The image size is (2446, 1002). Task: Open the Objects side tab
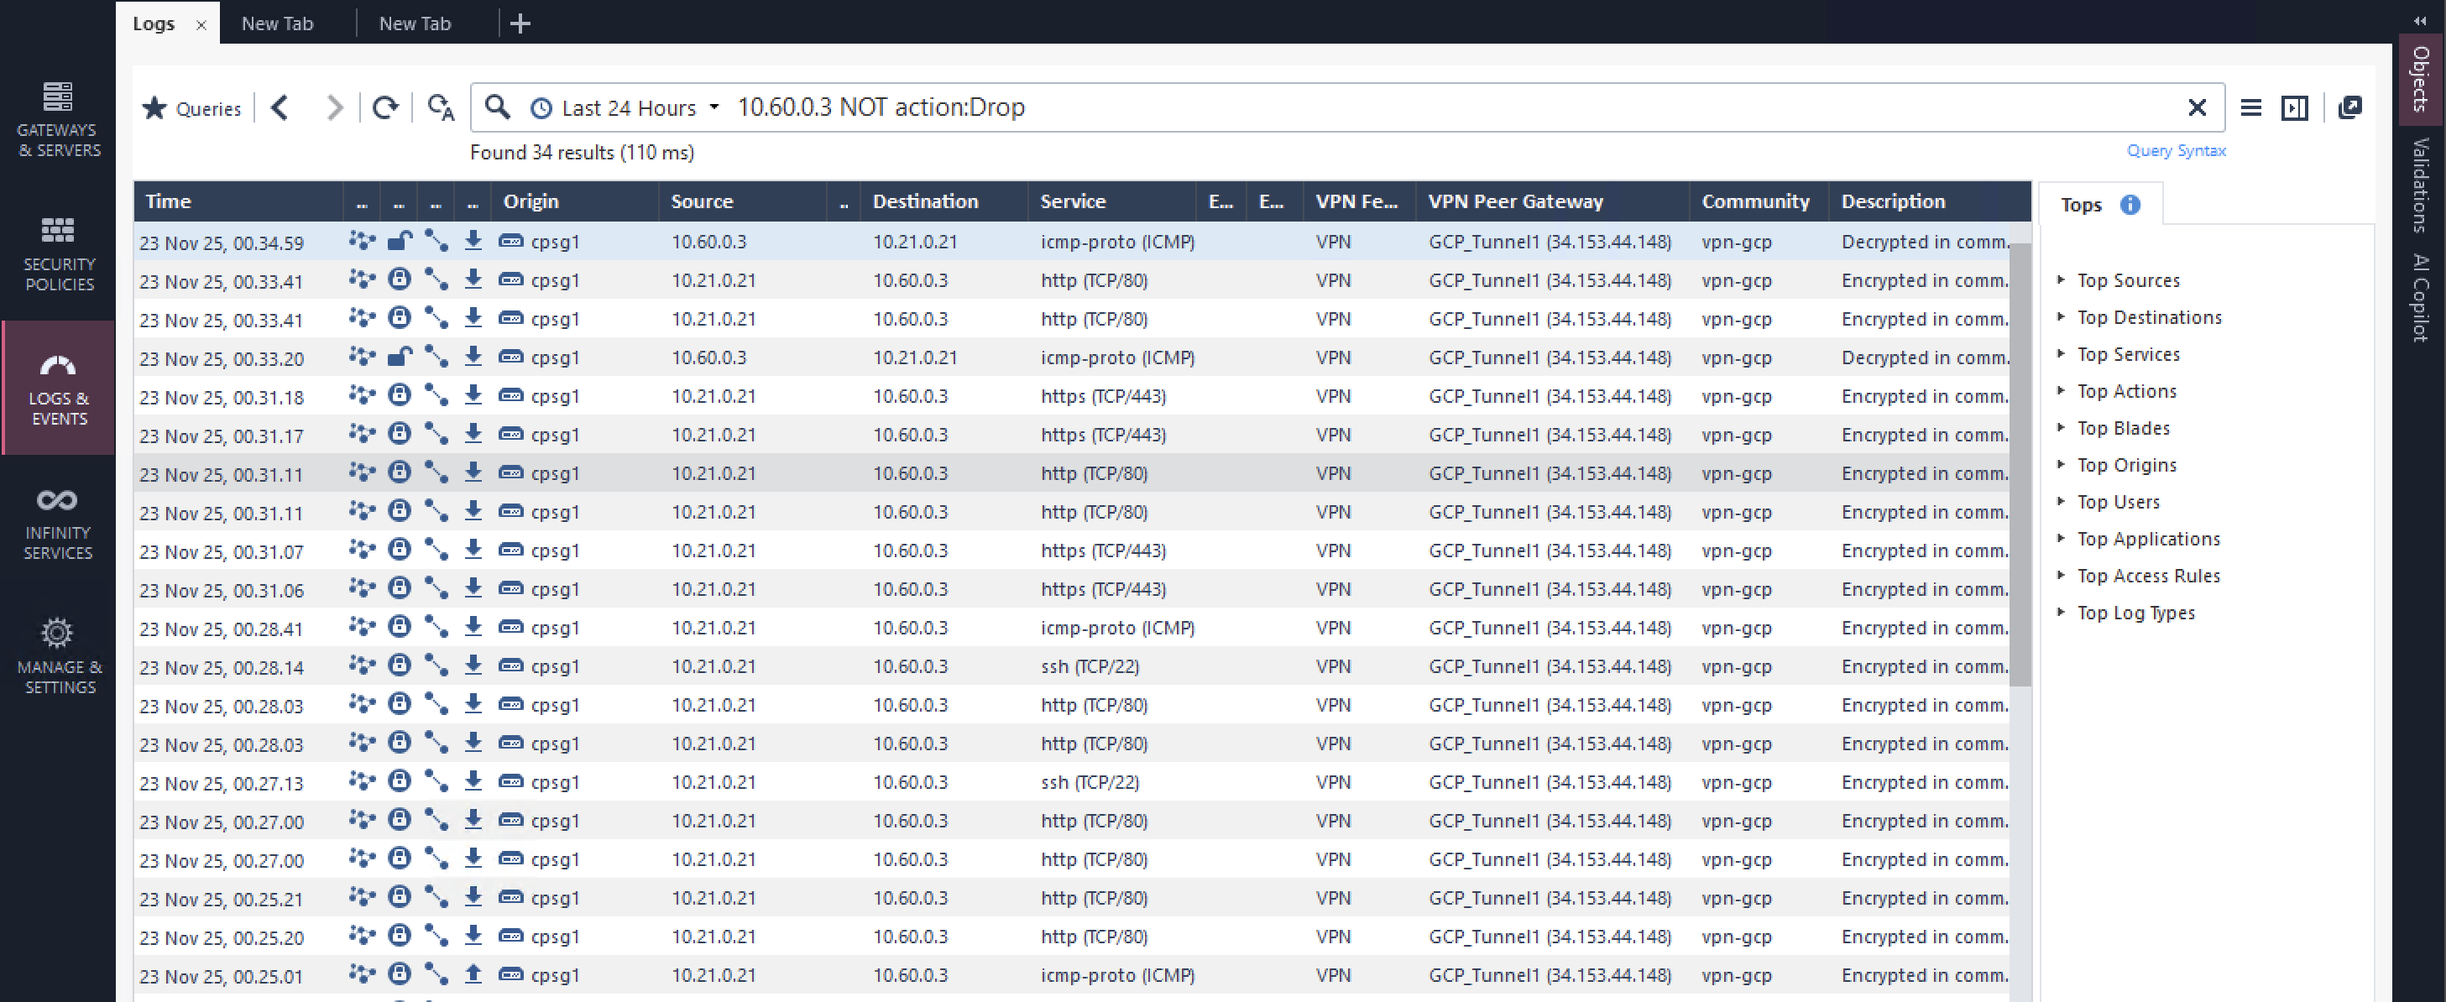tap(2420, 78)
